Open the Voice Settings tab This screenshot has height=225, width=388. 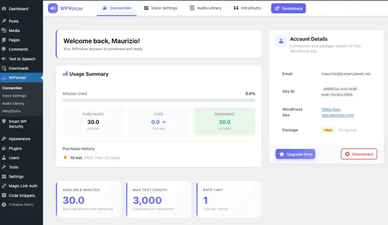(x=161, y=8)
